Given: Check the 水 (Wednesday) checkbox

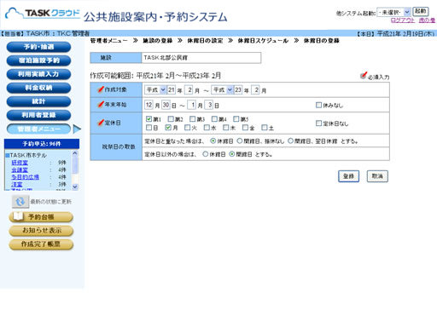Looking at the screenshot, I should (x=207, y=128).
